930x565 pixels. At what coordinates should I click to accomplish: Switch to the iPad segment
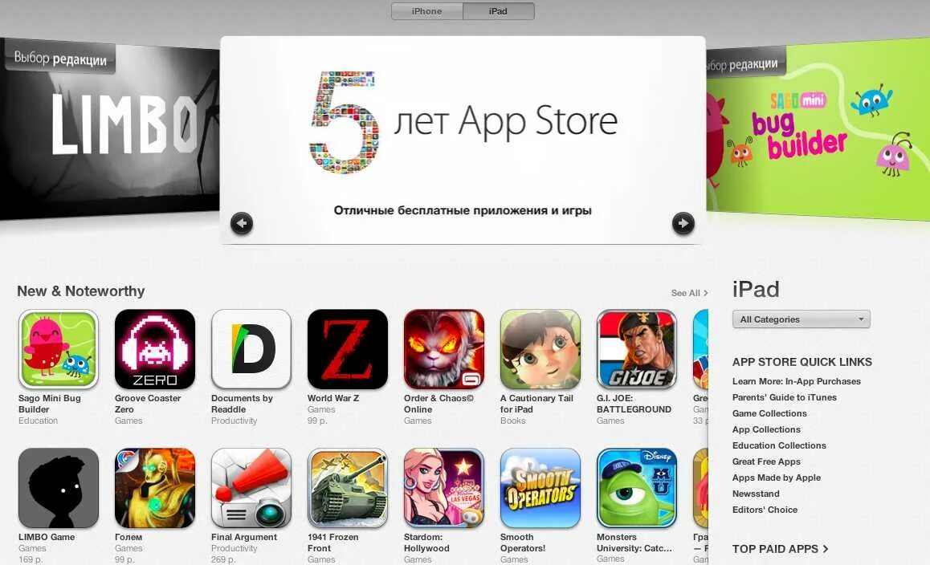coord(498,11)
